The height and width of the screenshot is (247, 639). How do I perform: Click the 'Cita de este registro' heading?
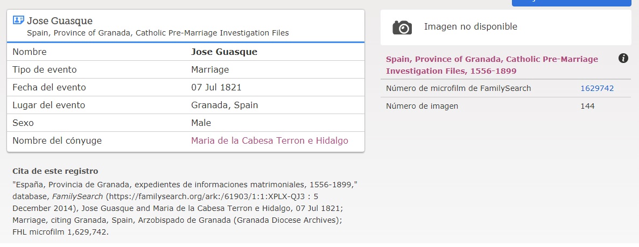tap(55, 171)
